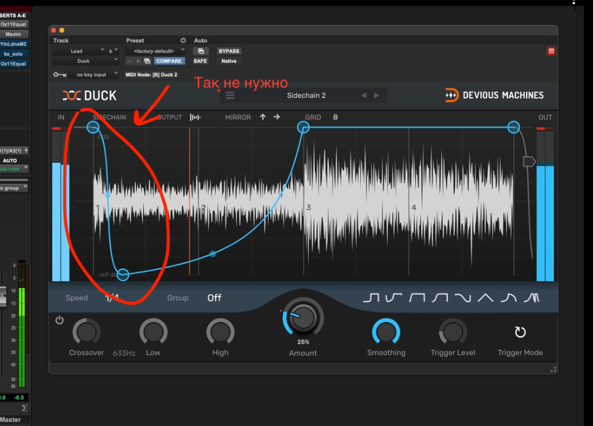Click the waveform display icon beside OUTPUT
The image size is (593, 426).
coord(195,117)
